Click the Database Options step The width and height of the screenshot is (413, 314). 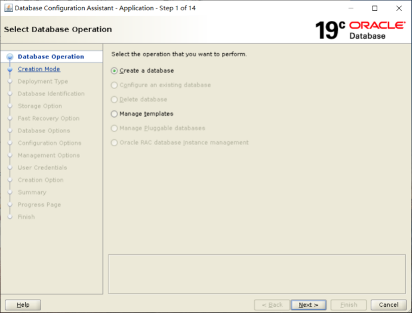[44, 131]
